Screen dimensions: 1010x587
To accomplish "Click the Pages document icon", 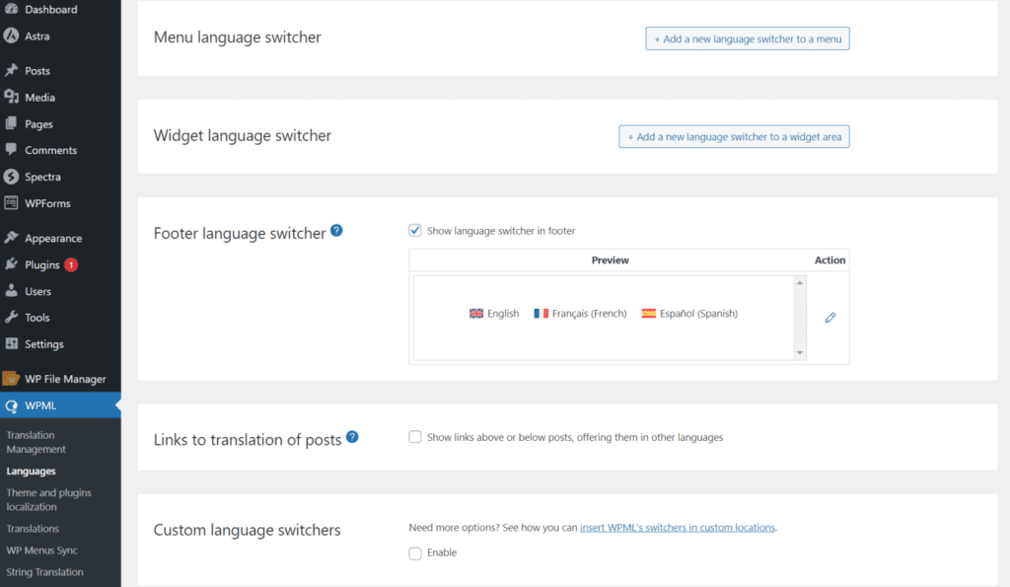I will coord(11,123).
